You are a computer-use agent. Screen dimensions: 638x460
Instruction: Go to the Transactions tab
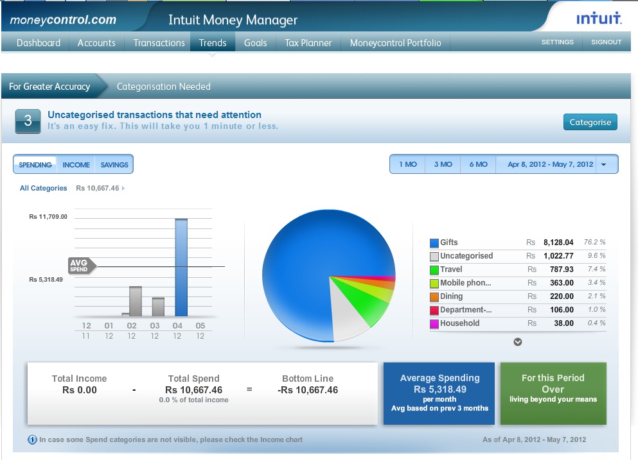[x=159, y=43]
